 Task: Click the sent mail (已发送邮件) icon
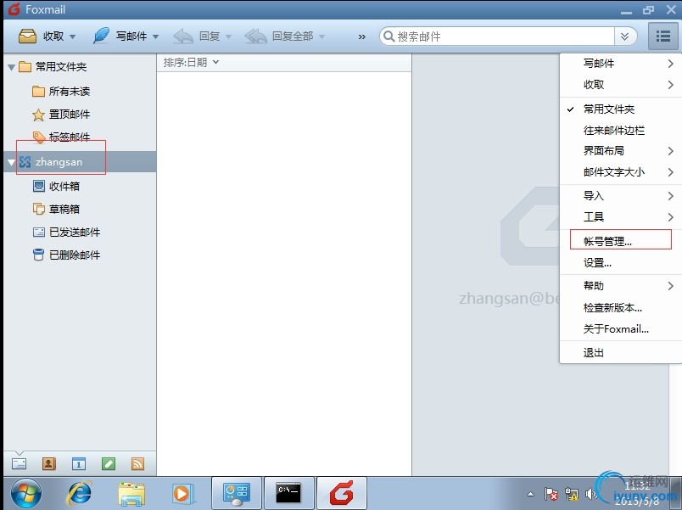[39, 232]
